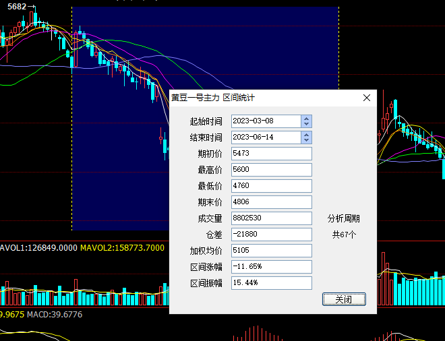Click the 分析周期 label in the dialog

[x=343, y=218]
